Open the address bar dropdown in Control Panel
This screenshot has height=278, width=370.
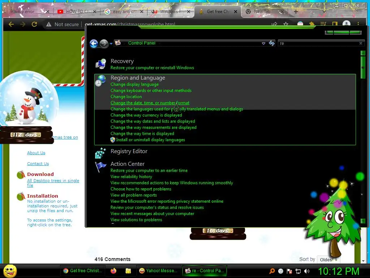tap(263, 43)
